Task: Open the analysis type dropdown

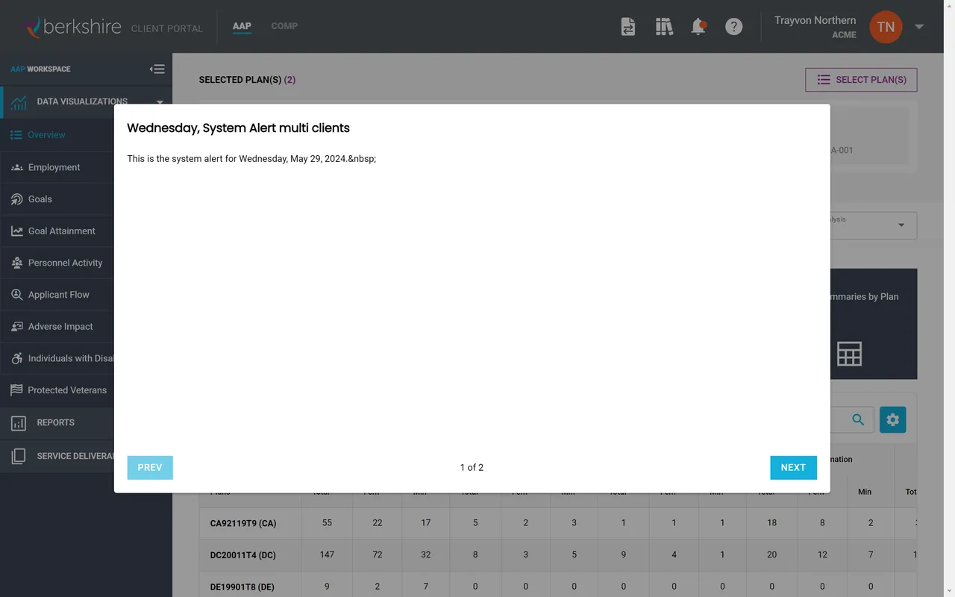Action: pyautogui.click(x=901, y=225)
